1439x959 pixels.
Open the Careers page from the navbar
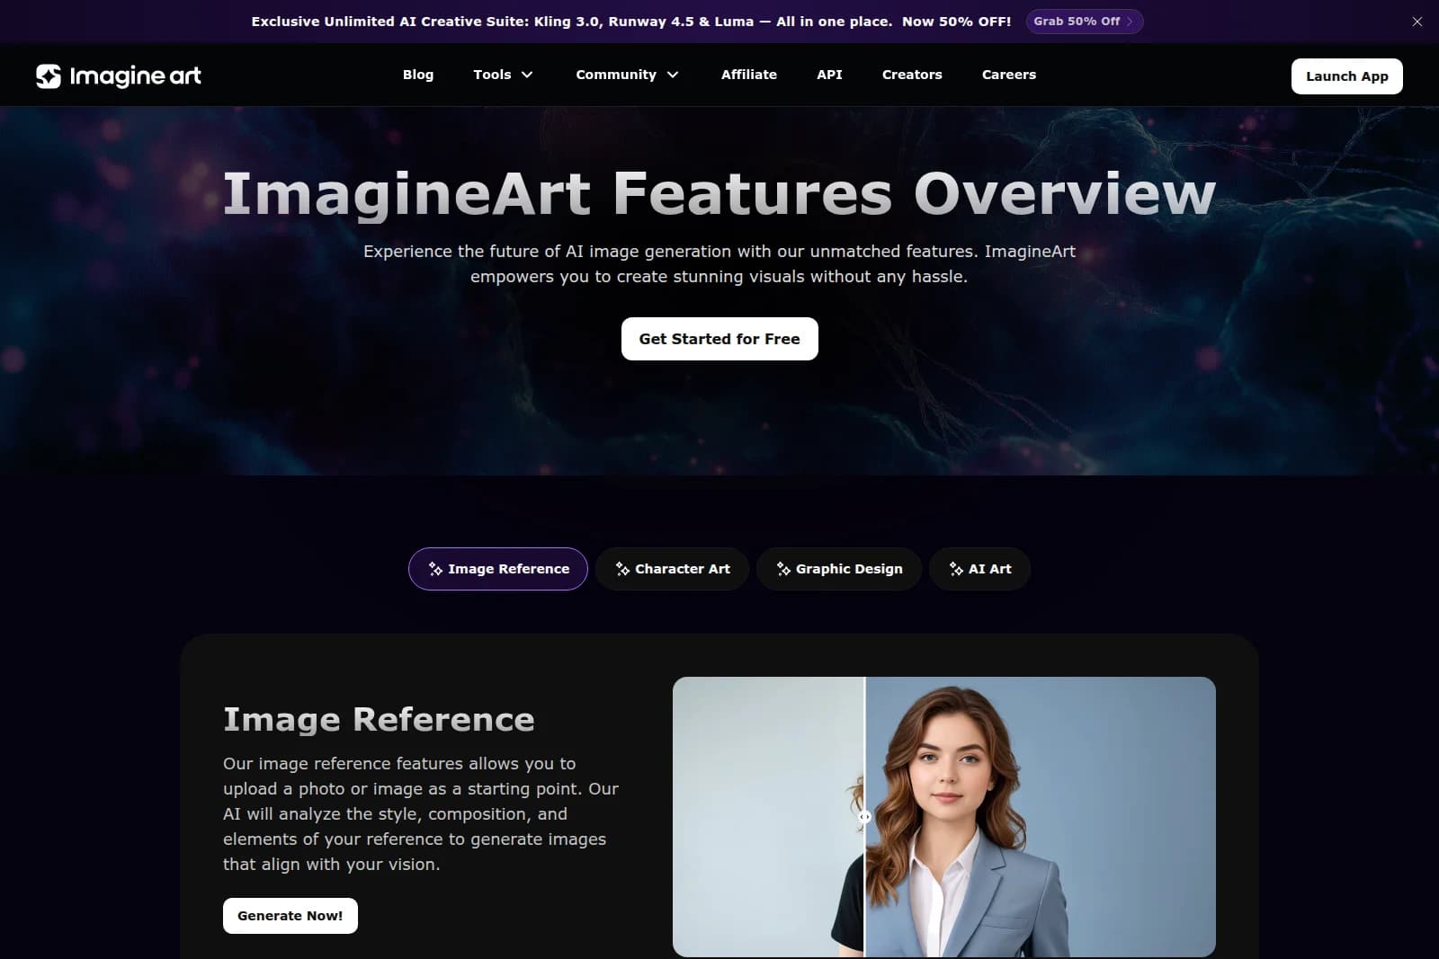(1008, 75)
